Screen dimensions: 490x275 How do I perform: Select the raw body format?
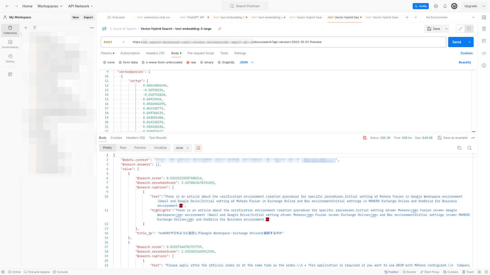(191, 62)
